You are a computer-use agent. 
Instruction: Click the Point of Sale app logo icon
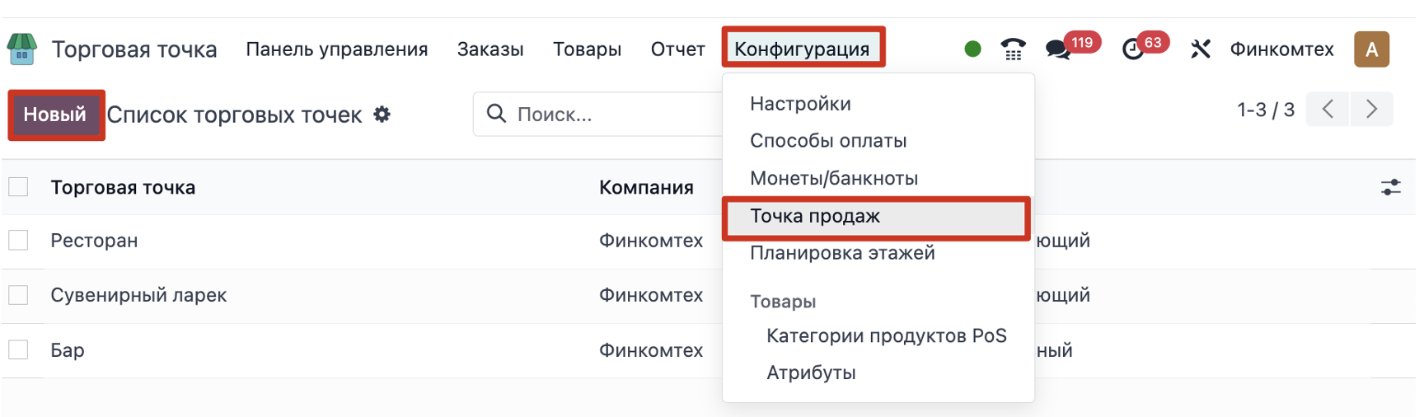[22, 49]
